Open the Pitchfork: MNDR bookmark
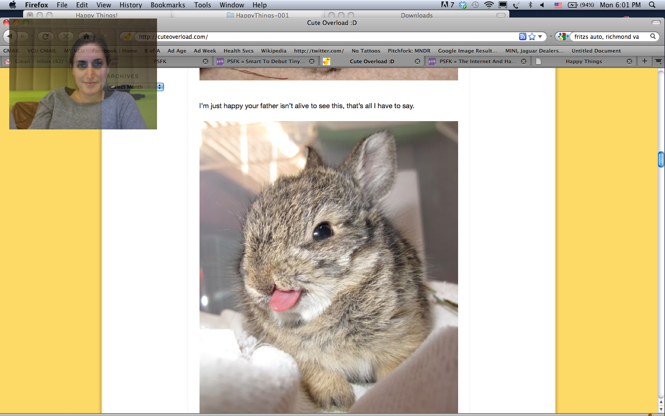Viewport: 665px width, 416px height. pyautogui.click(x=409, y=51)
